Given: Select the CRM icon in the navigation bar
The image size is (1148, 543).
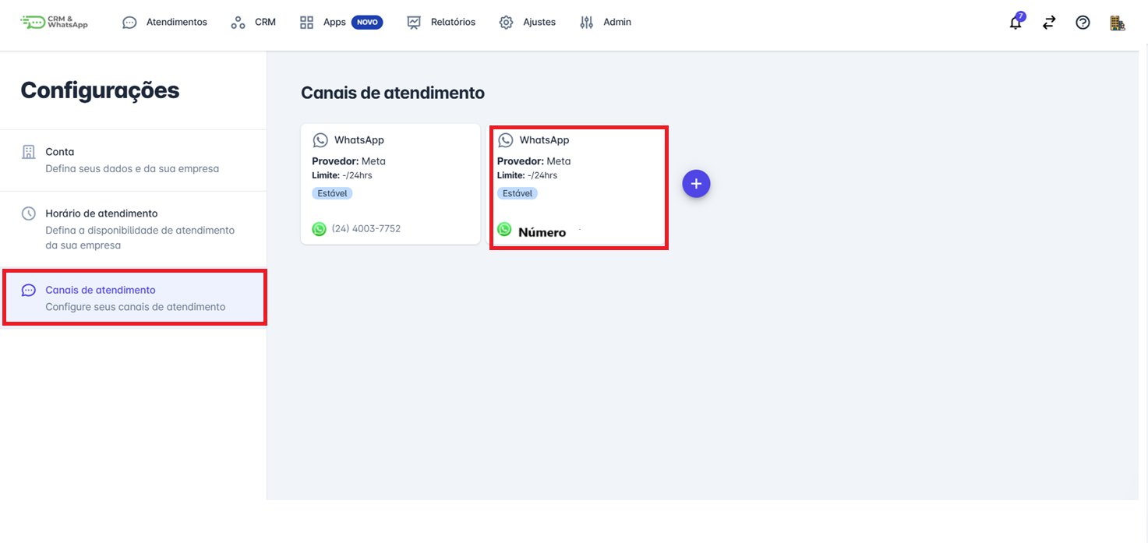Looking at the screenshot, I should pyautogui.click(x=238, y=22).
